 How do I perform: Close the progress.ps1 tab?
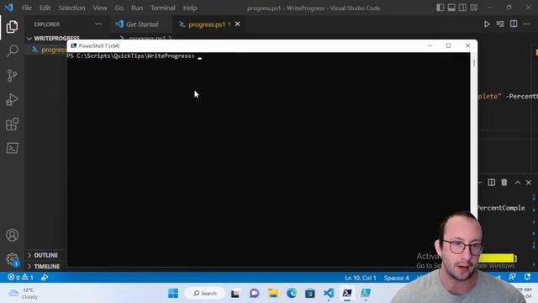click(237, 24)
